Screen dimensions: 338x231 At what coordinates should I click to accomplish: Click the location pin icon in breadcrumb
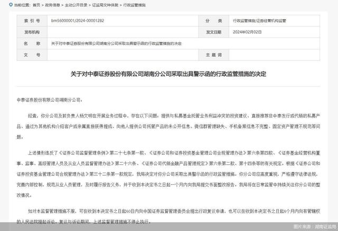coord(11,5)
